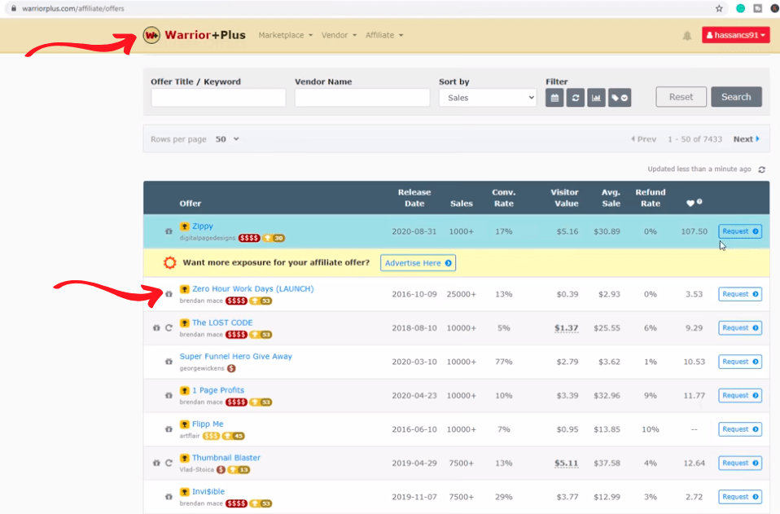
Task: Change Rows per page dropdown
Action: click(x=227, y=139)
